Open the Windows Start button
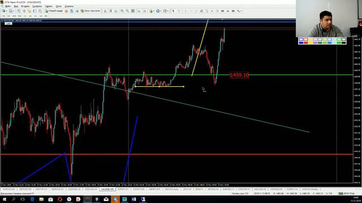 click(x=5, y=199)
